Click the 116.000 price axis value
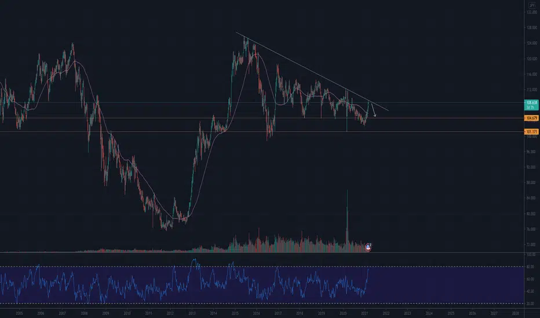The width and height of the screenshot is (540, 318). click(x=531, y=74)
